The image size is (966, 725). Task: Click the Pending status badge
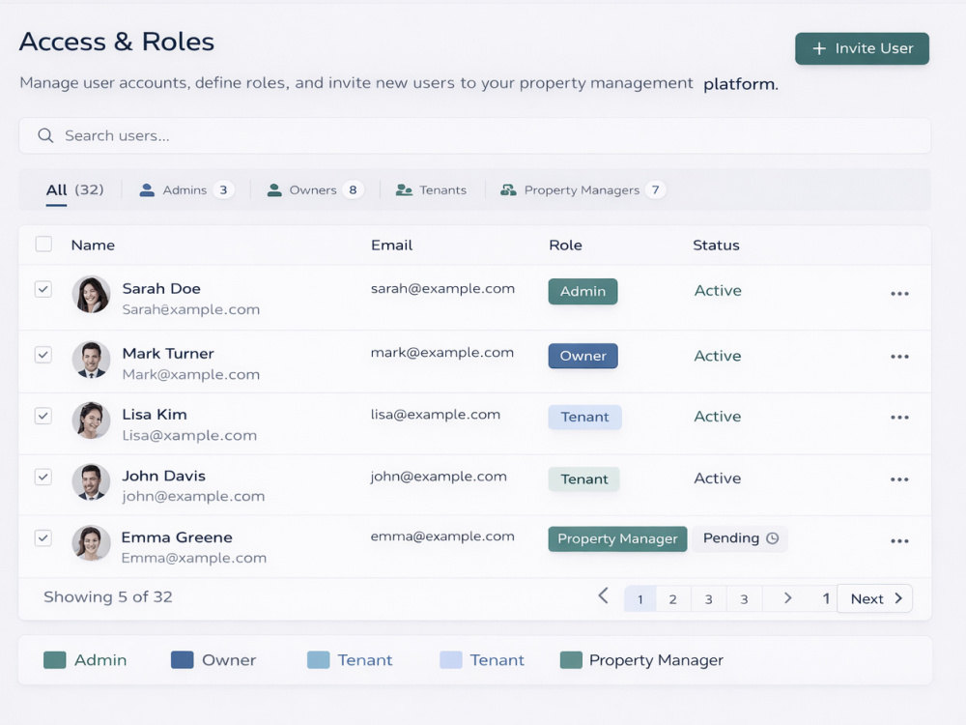tap(740, 538)
